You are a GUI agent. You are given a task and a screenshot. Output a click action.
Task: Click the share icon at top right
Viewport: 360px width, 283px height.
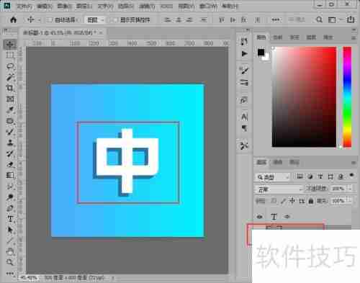(x=351, y=19)
